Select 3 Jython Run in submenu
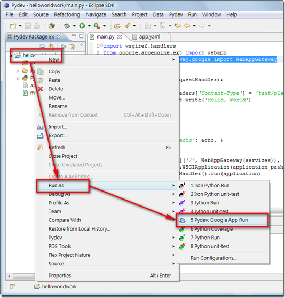This screenshot has height=298, width=285. point(204,203)
